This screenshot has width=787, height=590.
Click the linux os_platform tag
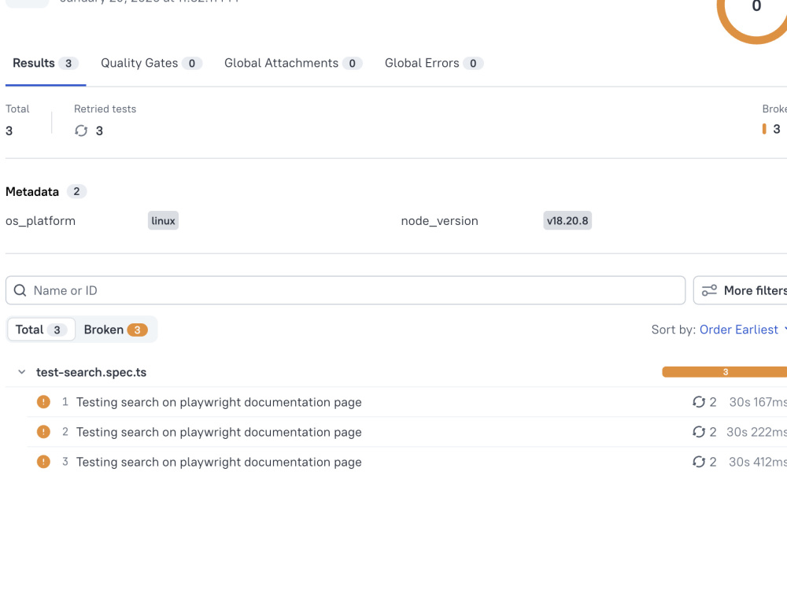163,221
